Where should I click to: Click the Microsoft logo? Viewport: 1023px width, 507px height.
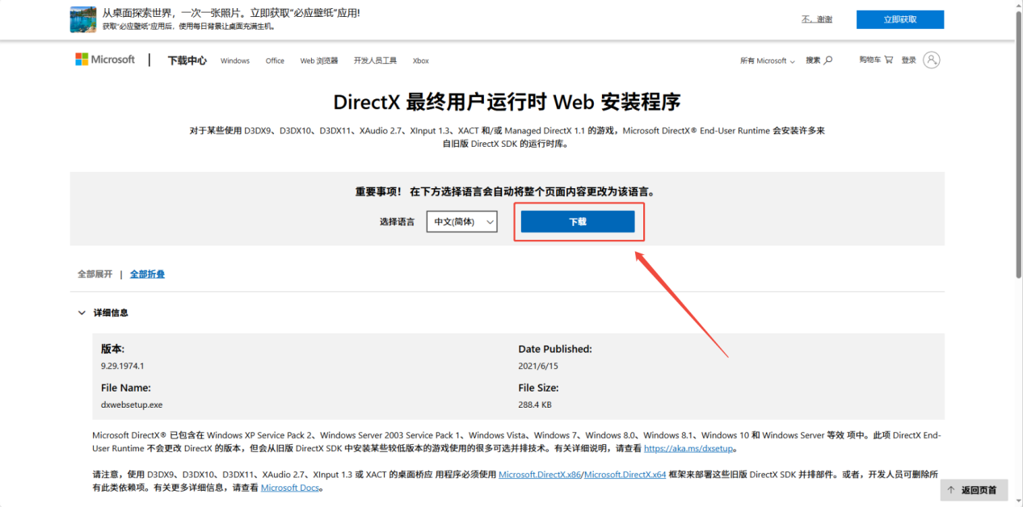(105, 60)
